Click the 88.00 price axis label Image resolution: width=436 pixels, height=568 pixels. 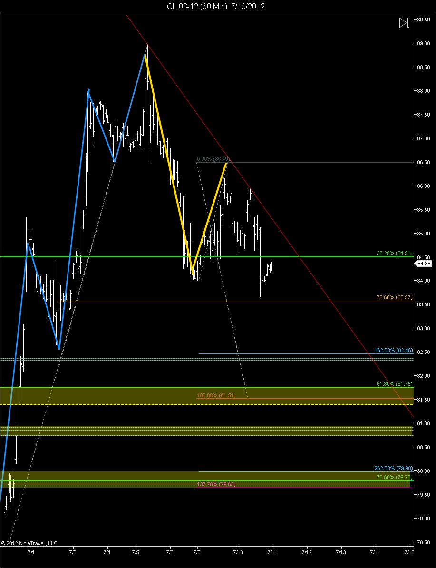[x=424, y=91]
